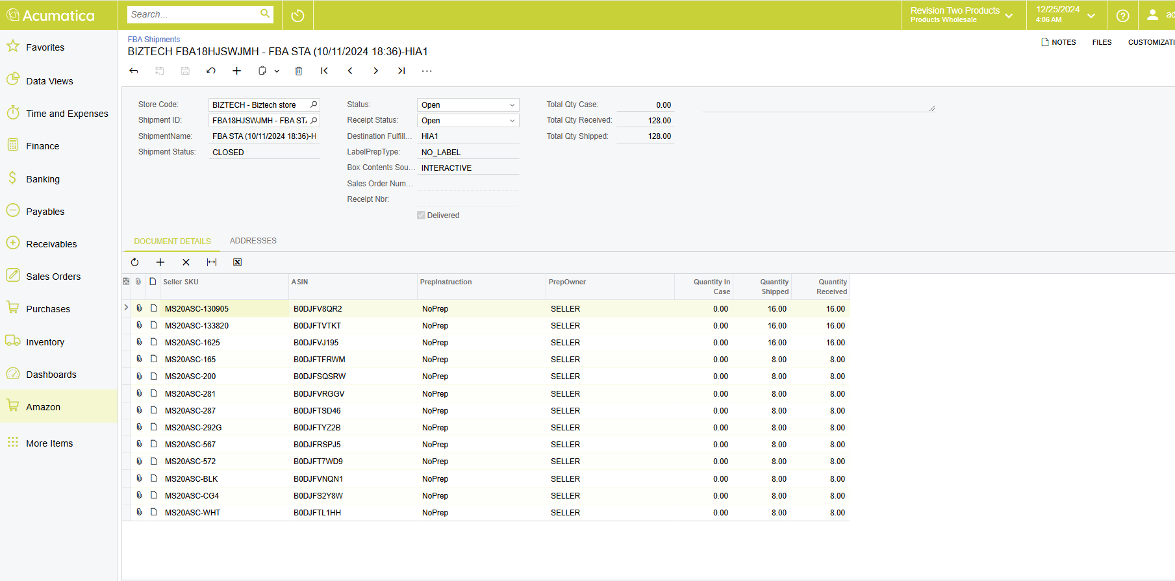Click the attachment icon for MS20ASC-133820
Viewport: 1175px width, 581px height.
point(139,325)
